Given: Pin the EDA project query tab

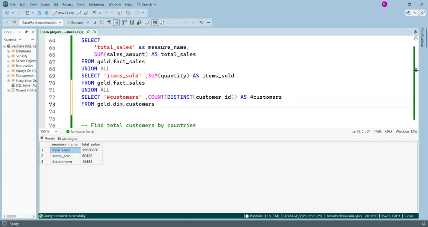Looking at the screenshot, I should [x=88, y=32].
